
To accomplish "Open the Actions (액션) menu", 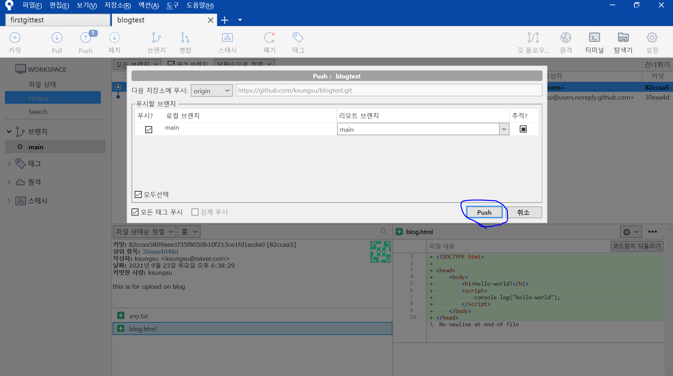I will coord(149,5).
